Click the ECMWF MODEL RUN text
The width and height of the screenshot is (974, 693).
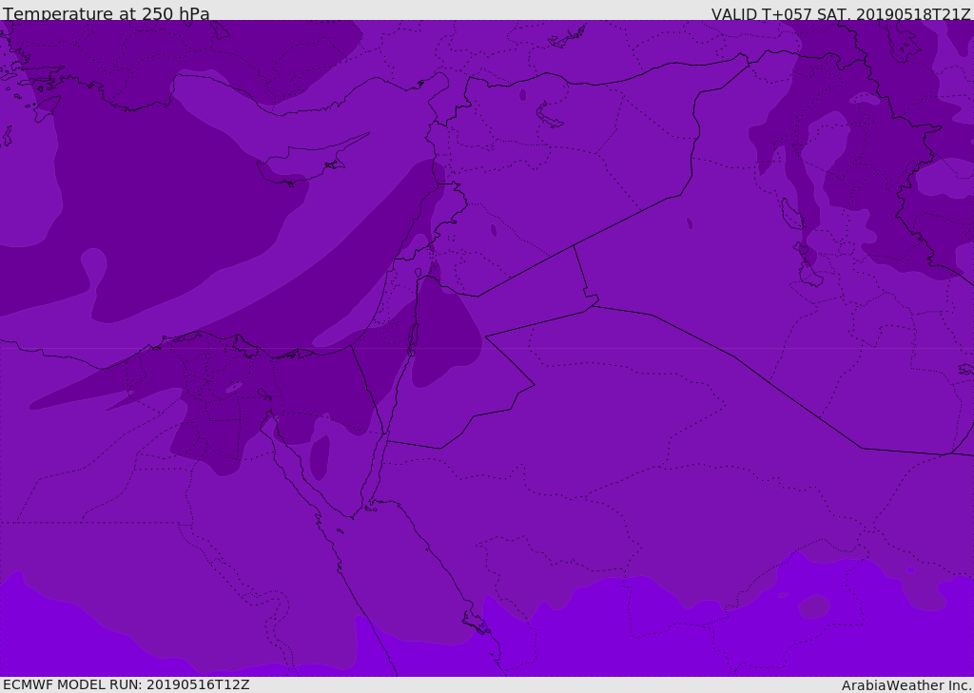point(126,684)
